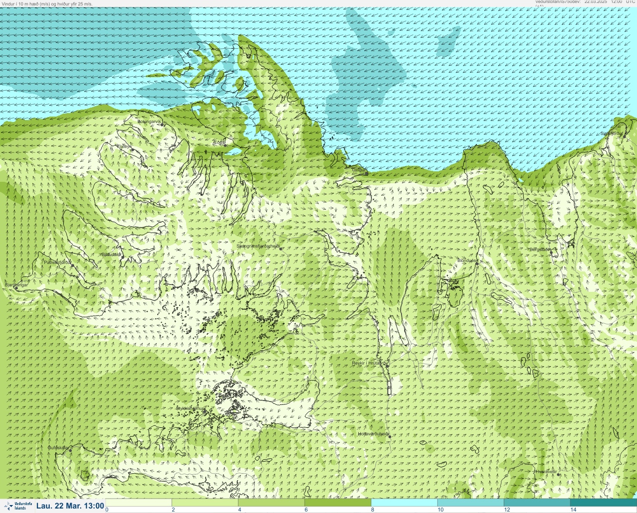
Task: Select the Blönduós station marker
Action: tap(477, 263)
